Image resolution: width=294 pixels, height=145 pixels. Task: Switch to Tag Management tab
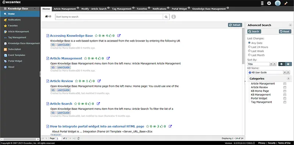click(x=122, y=9)
